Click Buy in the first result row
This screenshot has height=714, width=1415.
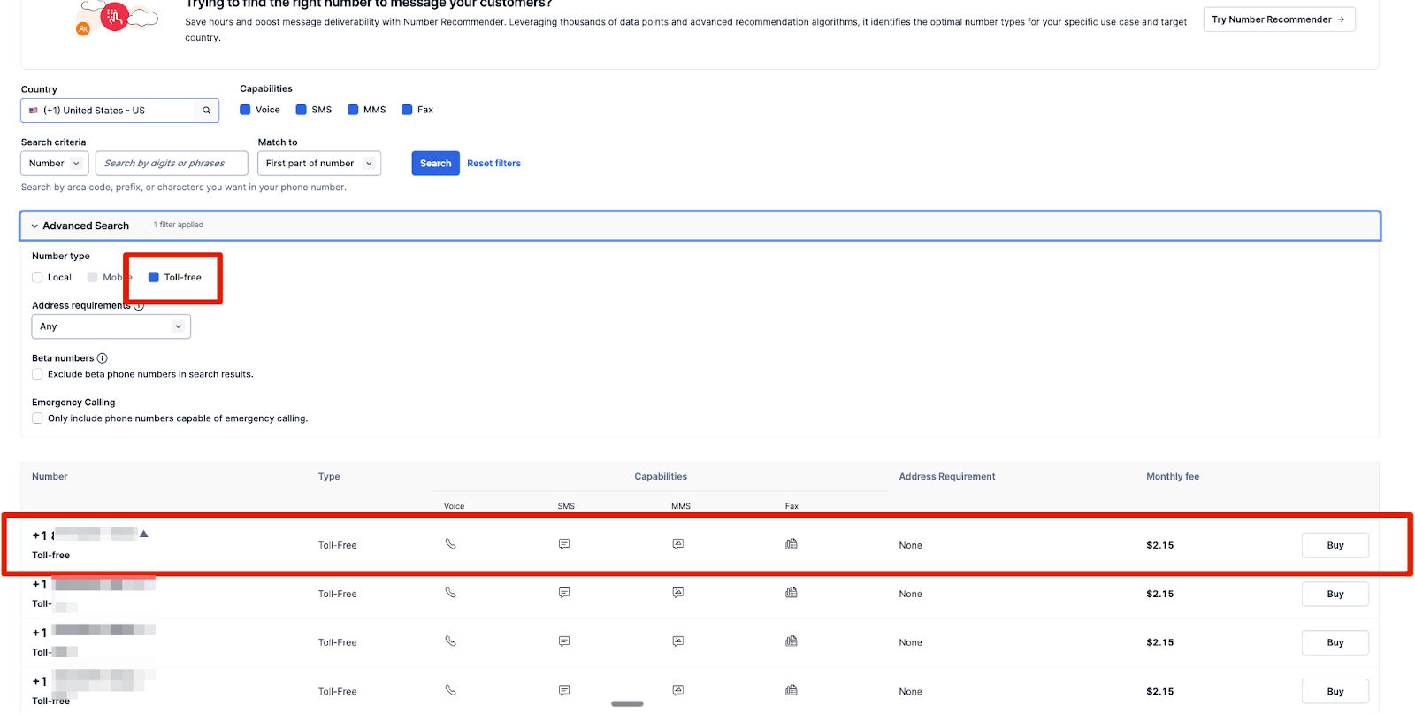1335,545
